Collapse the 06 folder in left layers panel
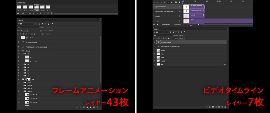Viewport: 270px width, 113px height. coord(23,54)
